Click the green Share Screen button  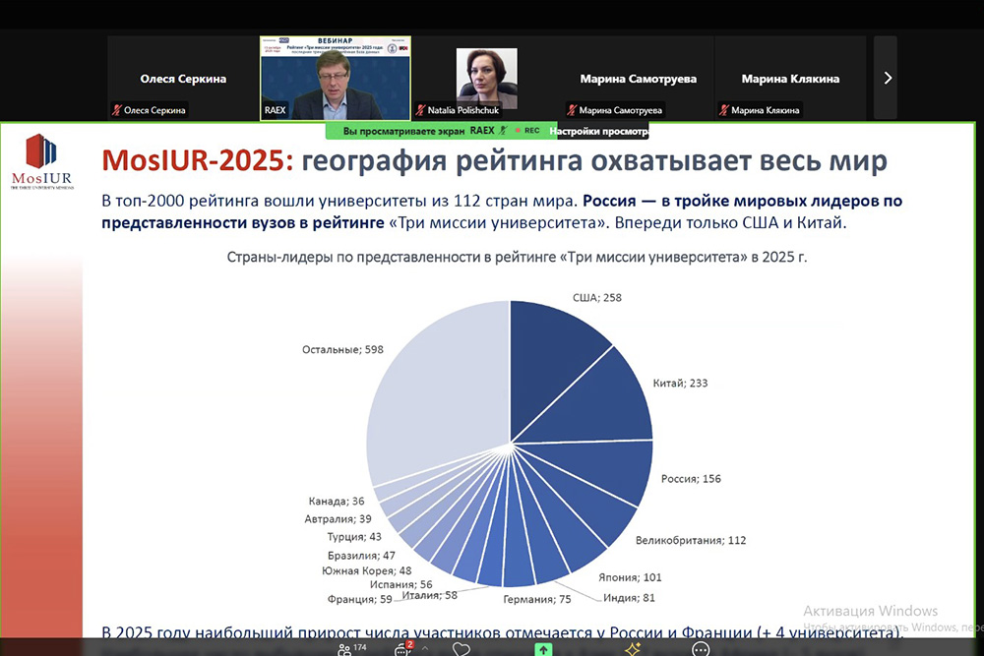click(543, 649)
